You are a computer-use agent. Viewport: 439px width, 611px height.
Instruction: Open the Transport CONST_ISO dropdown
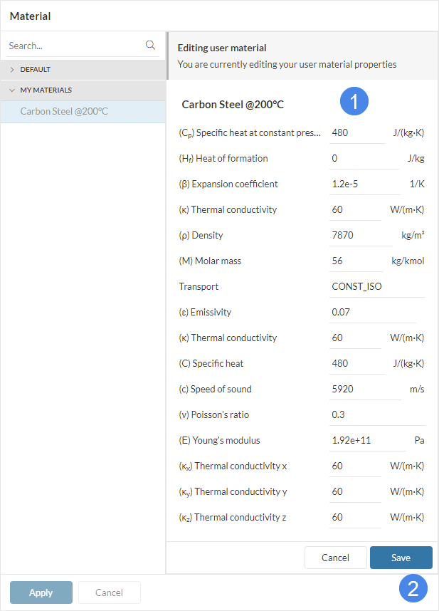377,286
